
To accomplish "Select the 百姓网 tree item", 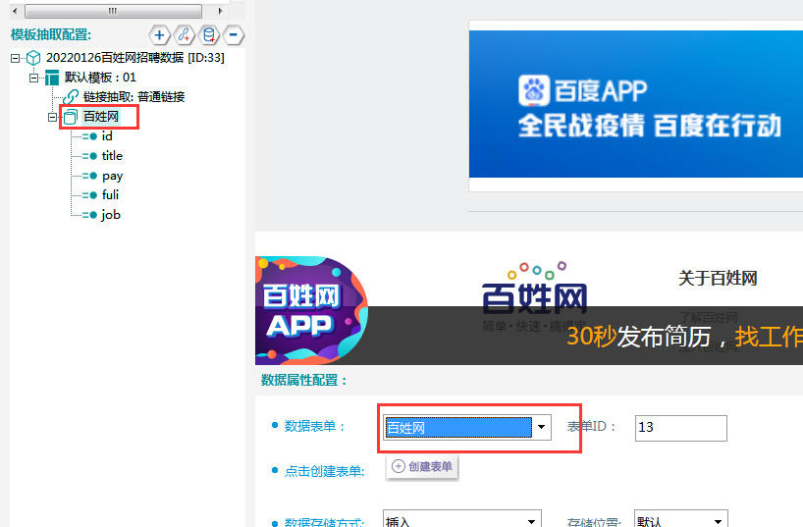I will [x=101, y=117].
